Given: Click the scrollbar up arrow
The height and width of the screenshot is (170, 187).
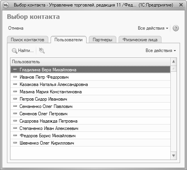Looking at the screenshot, I should click(x=173, y=62).
